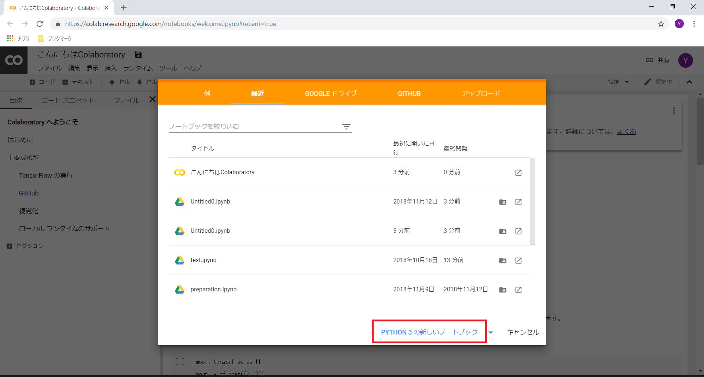Open the 挿入 menu
The width and height of the screenshot is (704, 377).
(x=110, y=68)
